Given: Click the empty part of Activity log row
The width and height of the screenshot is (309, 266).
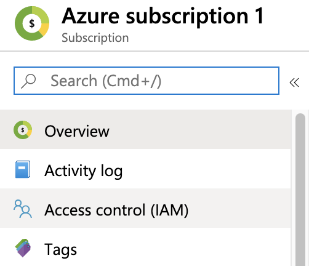Looking at the screenshot, I should 206,169.
